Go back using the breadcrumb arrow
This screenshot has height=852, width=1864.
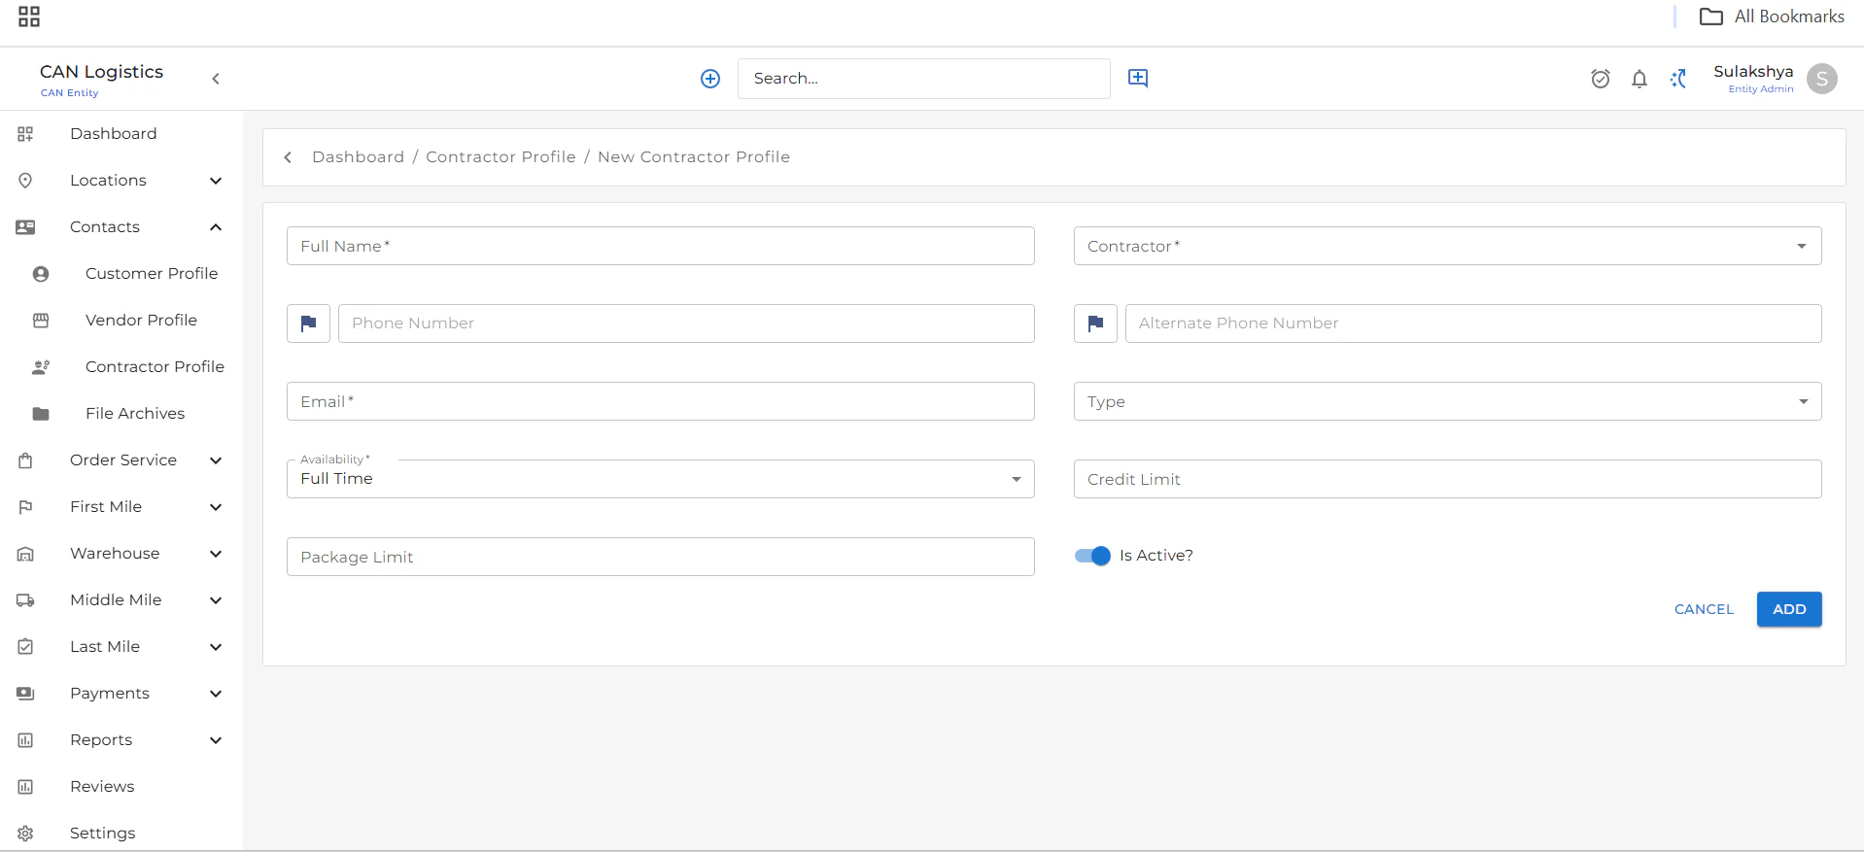coord(288,157)
